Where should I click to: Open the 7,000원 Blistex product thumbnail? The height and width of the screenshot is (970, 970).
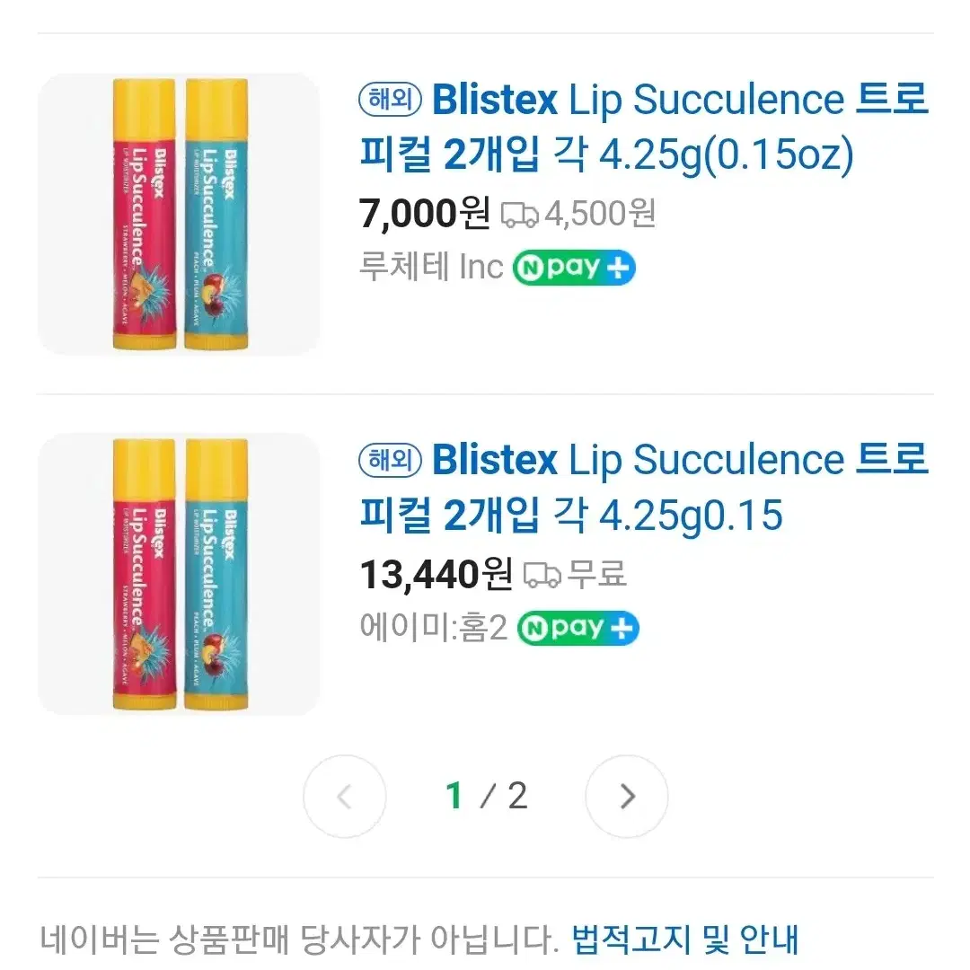(179, 214)
